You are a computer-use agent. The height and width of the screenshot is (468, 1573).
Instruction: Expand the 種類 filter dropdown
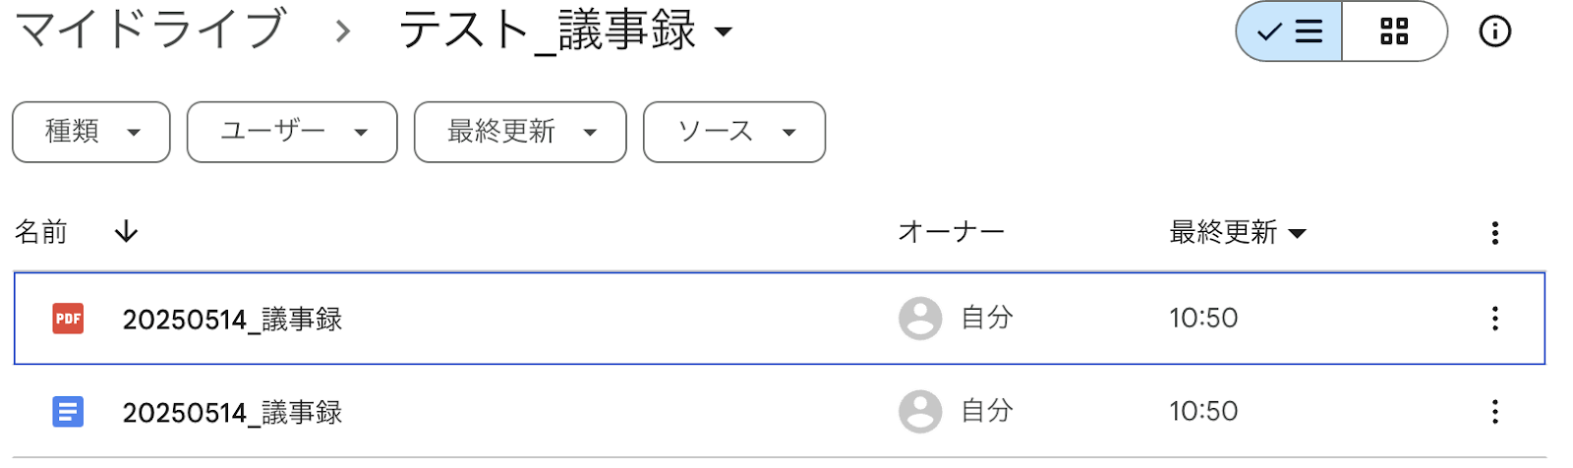[x=91, y=132]
